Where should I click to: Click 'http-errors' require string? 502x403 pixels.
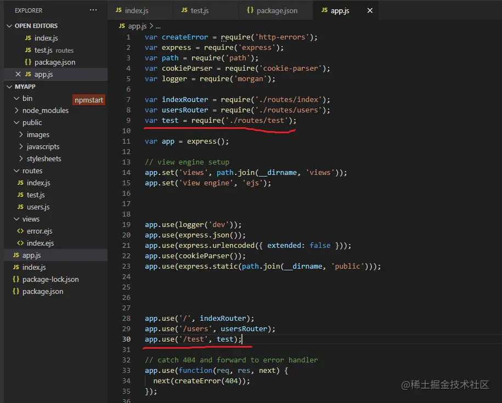282,37
